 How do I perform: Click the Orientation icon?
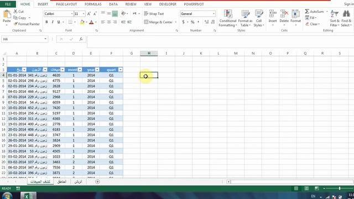click(123, 14)
